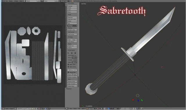This screenshot has width=186, height=110.
Task: Open the Object menu in 3D viewport header
Action: 83,109
